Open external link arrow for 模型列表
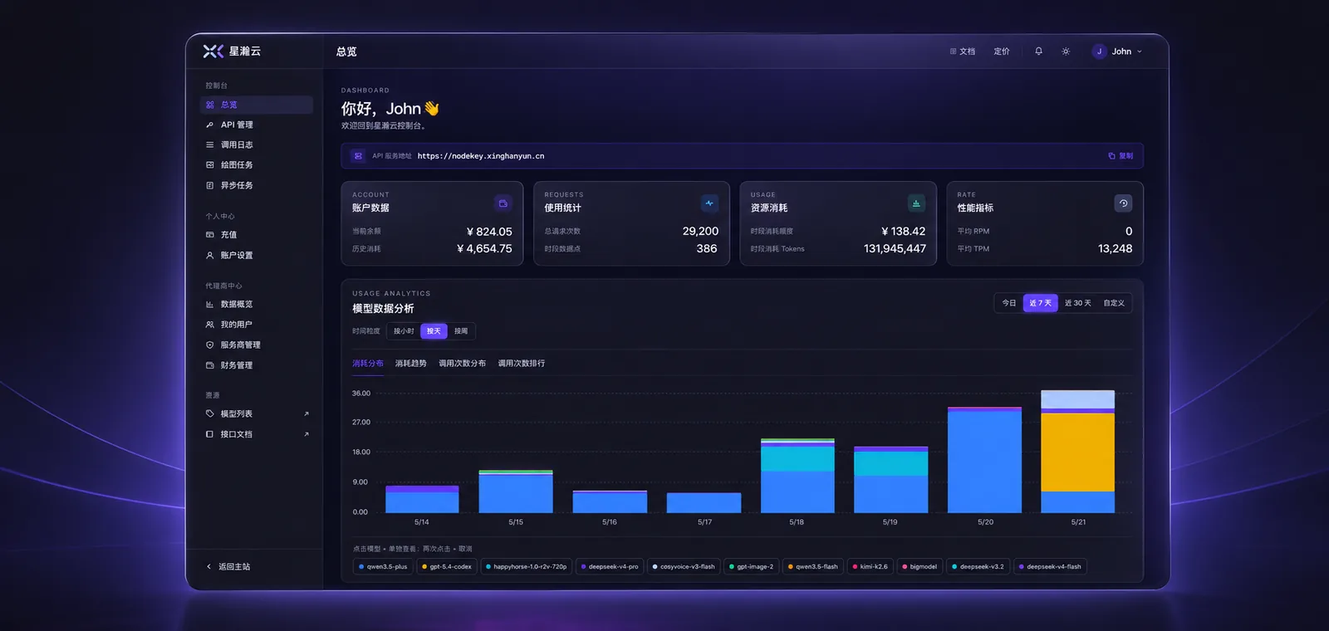1329x631 pixels. point(307,413)
